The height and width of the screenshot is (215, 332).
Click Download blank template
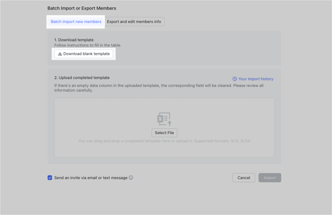[x=84, y=54]
